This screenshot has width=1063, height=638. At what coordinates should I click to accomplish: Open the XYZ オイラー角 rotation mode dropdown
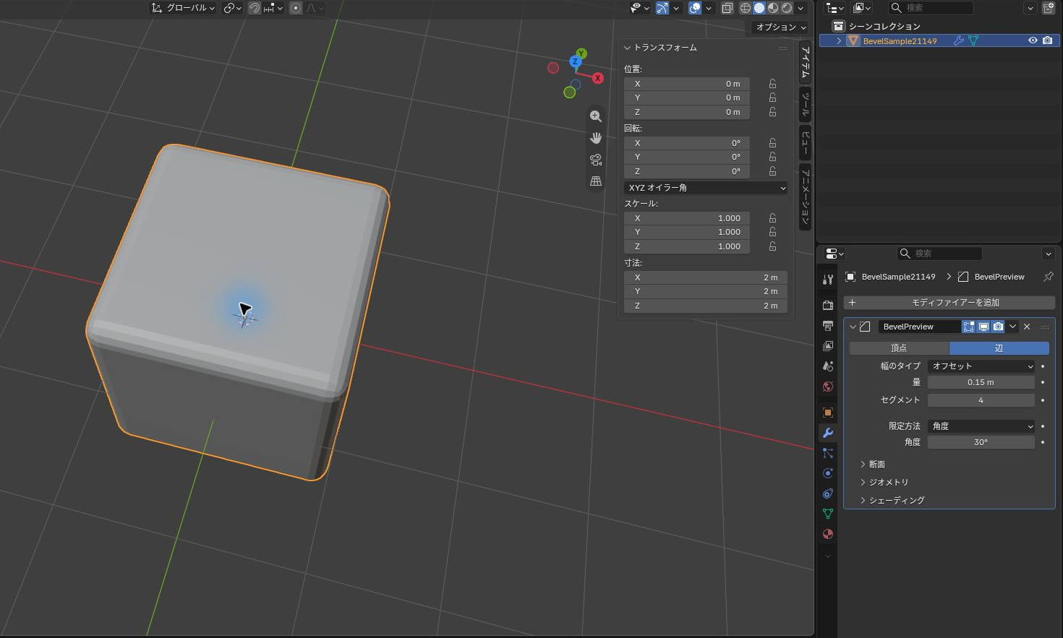click(706, 188)
